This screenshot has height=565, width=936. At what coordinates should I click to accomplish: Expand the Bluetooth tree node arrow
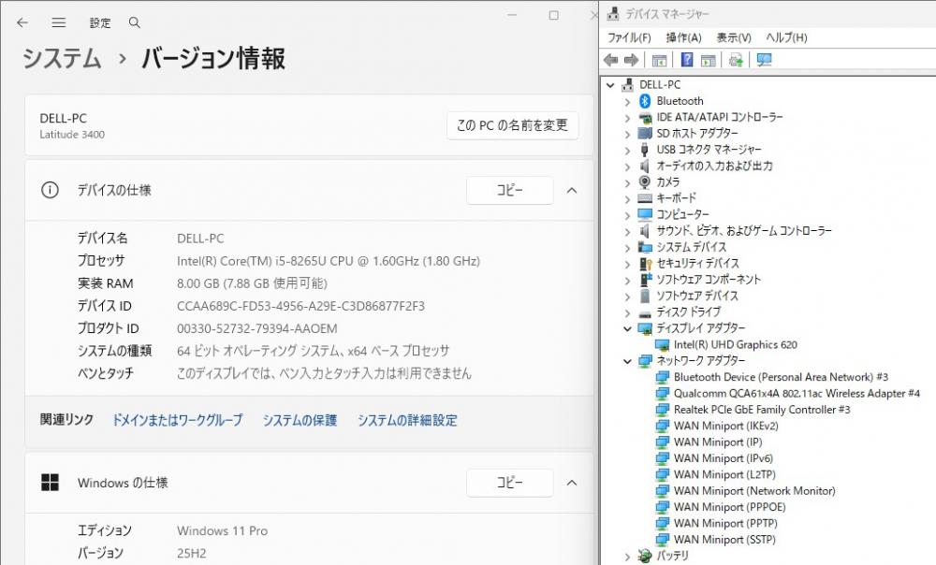tap(627, 101)
